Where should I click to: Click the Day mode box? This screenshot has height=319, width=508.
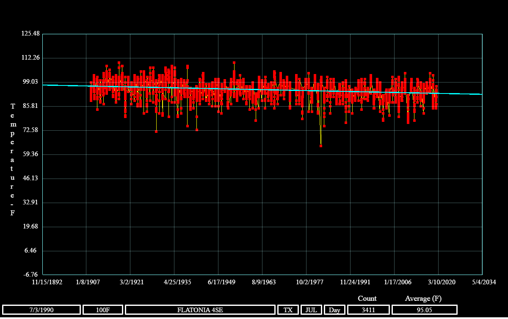pos(334,310)
